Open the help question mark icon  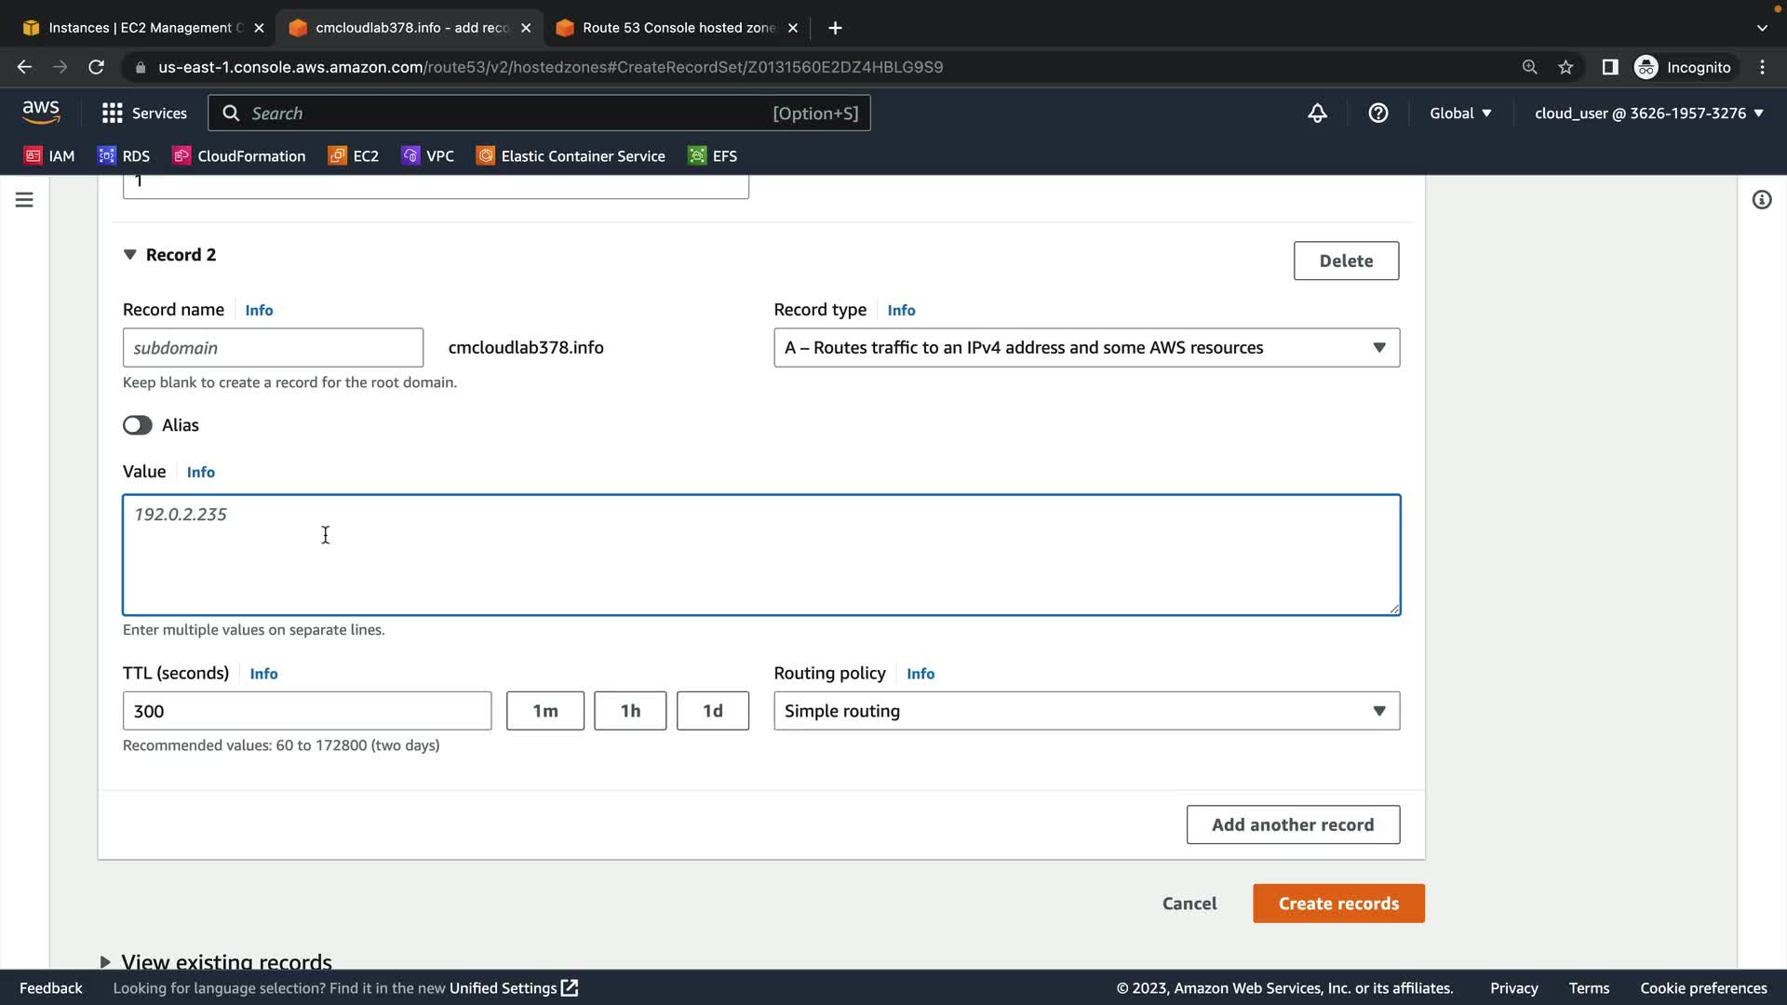[x=1377, y=113]
